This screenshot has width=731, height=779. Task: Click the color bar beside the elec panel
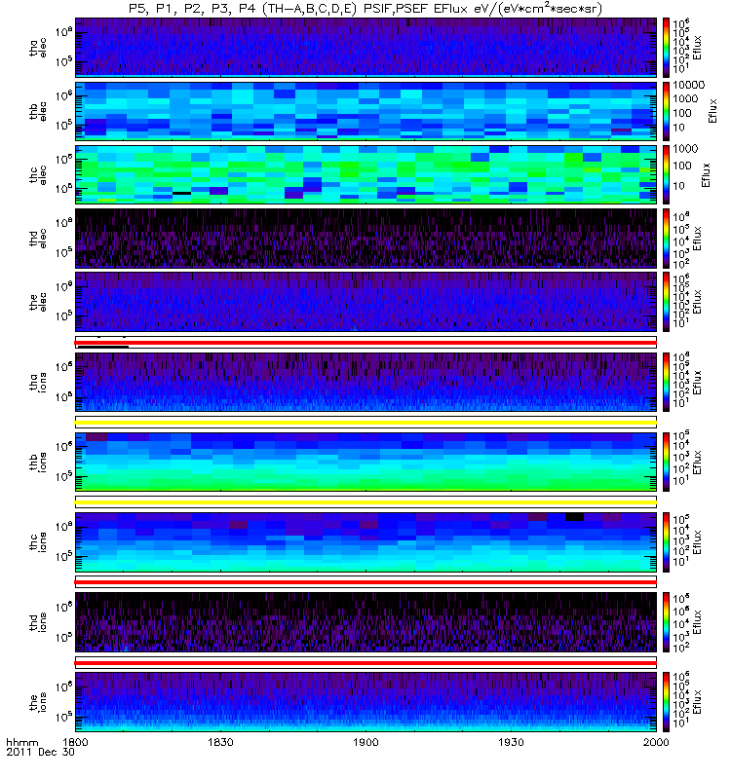click(x=666, y=302)
